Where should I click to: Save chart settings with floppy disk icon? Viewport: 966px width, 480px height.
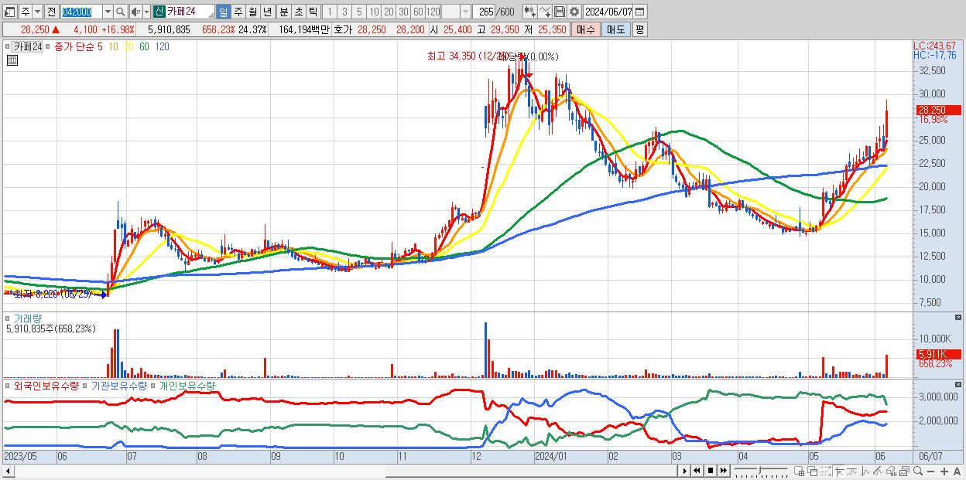point(560,12)
